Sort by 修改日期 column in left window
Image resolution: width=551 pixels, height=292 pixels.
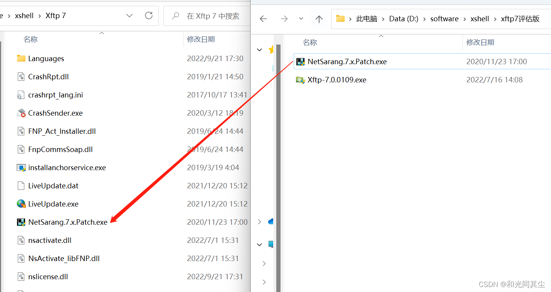[201, 39]
